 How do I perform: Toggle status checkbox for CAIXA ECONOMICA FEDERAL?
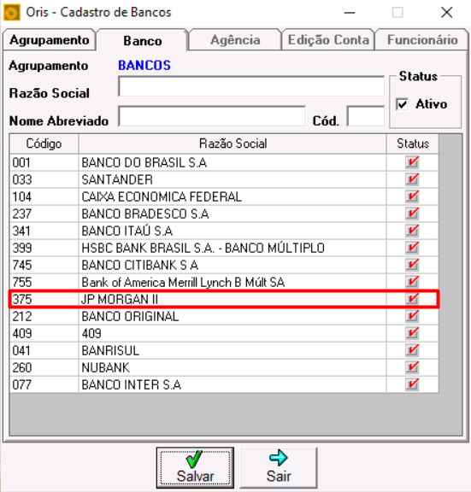pos(412,196)
